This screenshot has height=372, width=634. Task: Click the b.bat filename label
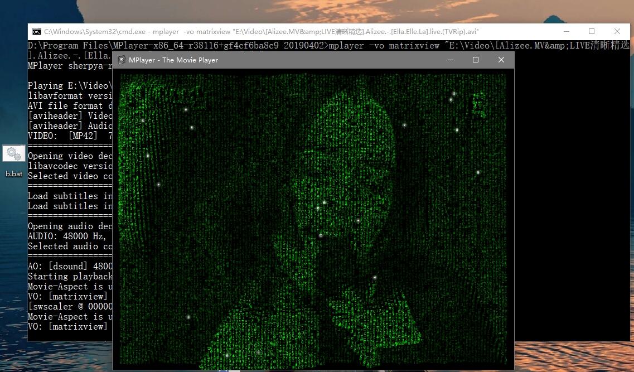tap(14, 174)
